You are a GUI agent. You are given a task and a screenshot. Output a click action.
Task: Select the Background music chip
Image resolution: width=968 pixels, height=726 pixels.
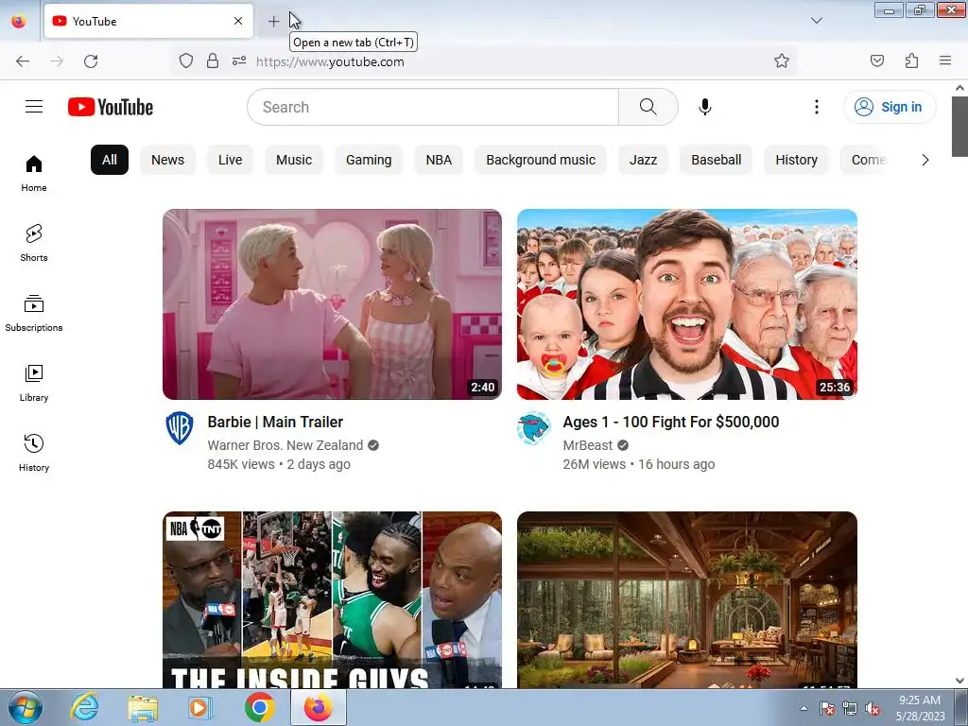(541, 160)
